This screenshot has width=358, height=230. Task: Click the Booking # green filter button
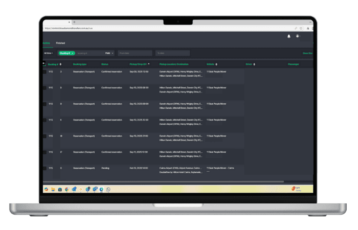(66, 53)
